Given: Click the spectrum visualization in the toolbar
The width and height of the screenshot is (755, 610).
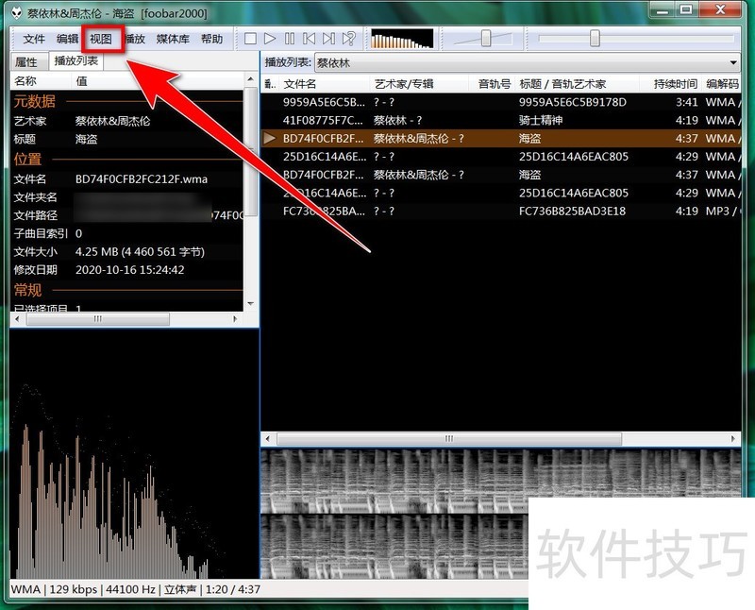Looking at the screenshot, I should click(x=401, y=39).
